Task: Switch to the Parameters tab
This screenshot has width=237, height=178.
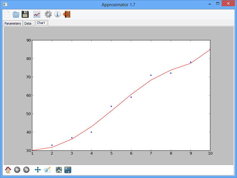Action: tap(13, 23)
